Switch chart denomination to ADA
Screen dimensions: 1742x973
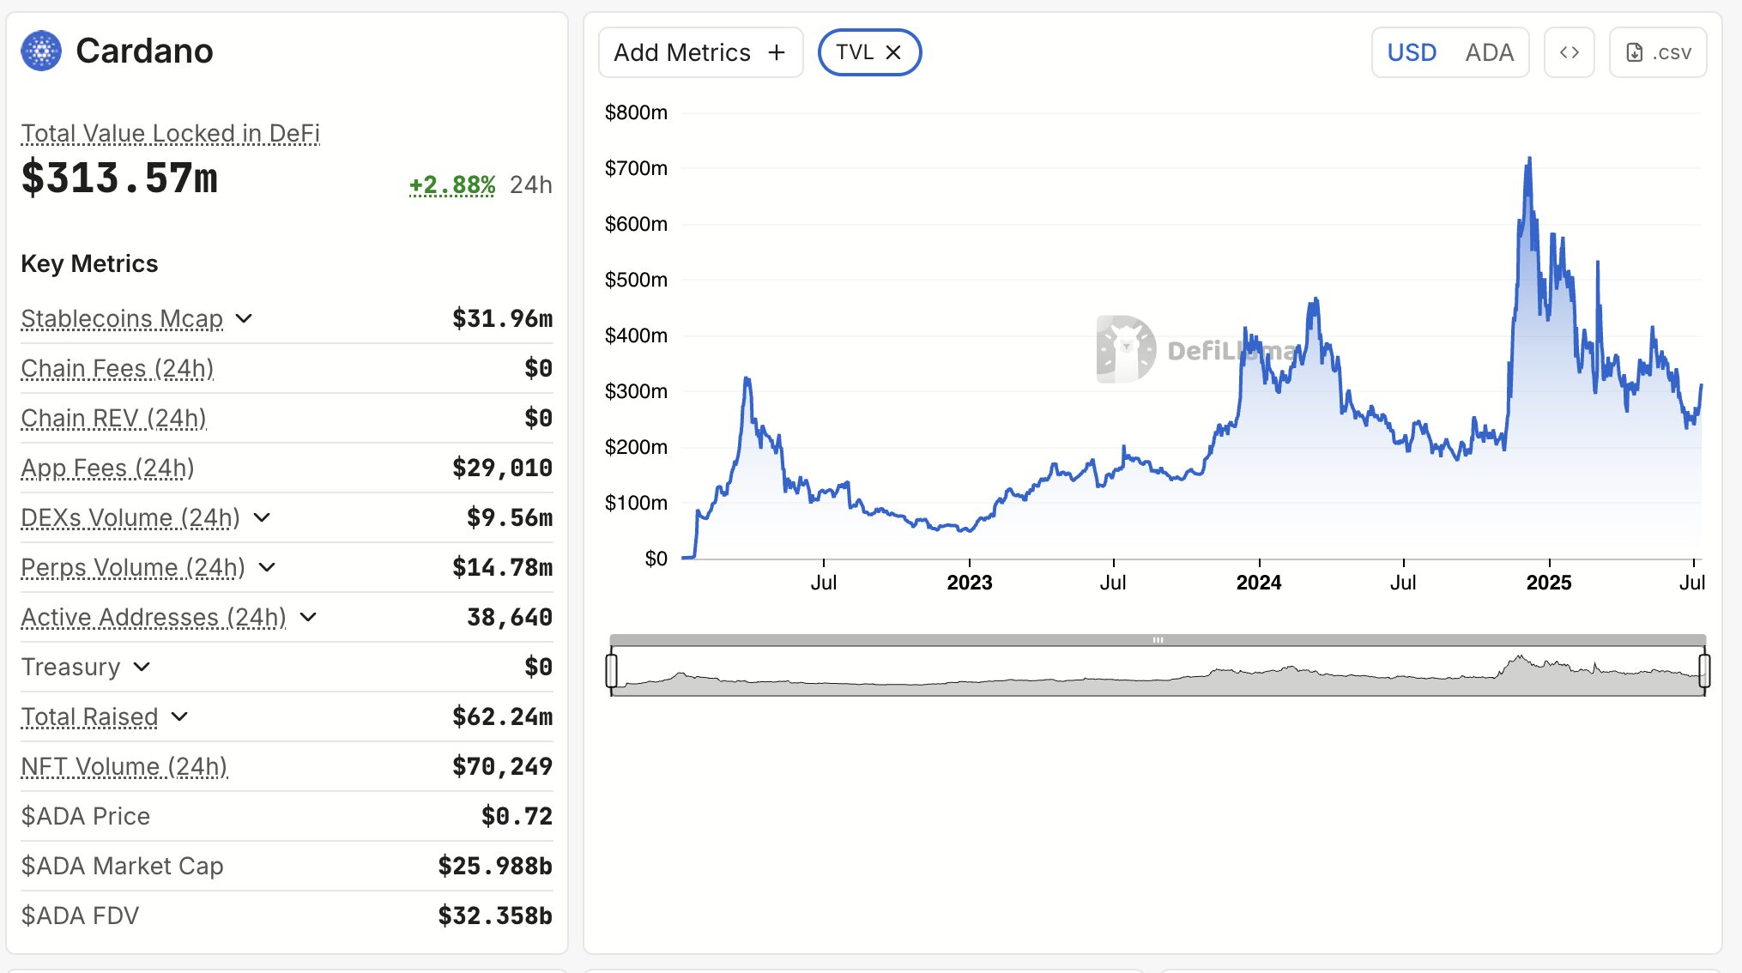1489,52
